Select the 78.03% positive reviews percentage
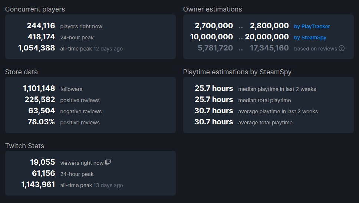The width and height of the screenshot is (359, 203). pos(41,122)
